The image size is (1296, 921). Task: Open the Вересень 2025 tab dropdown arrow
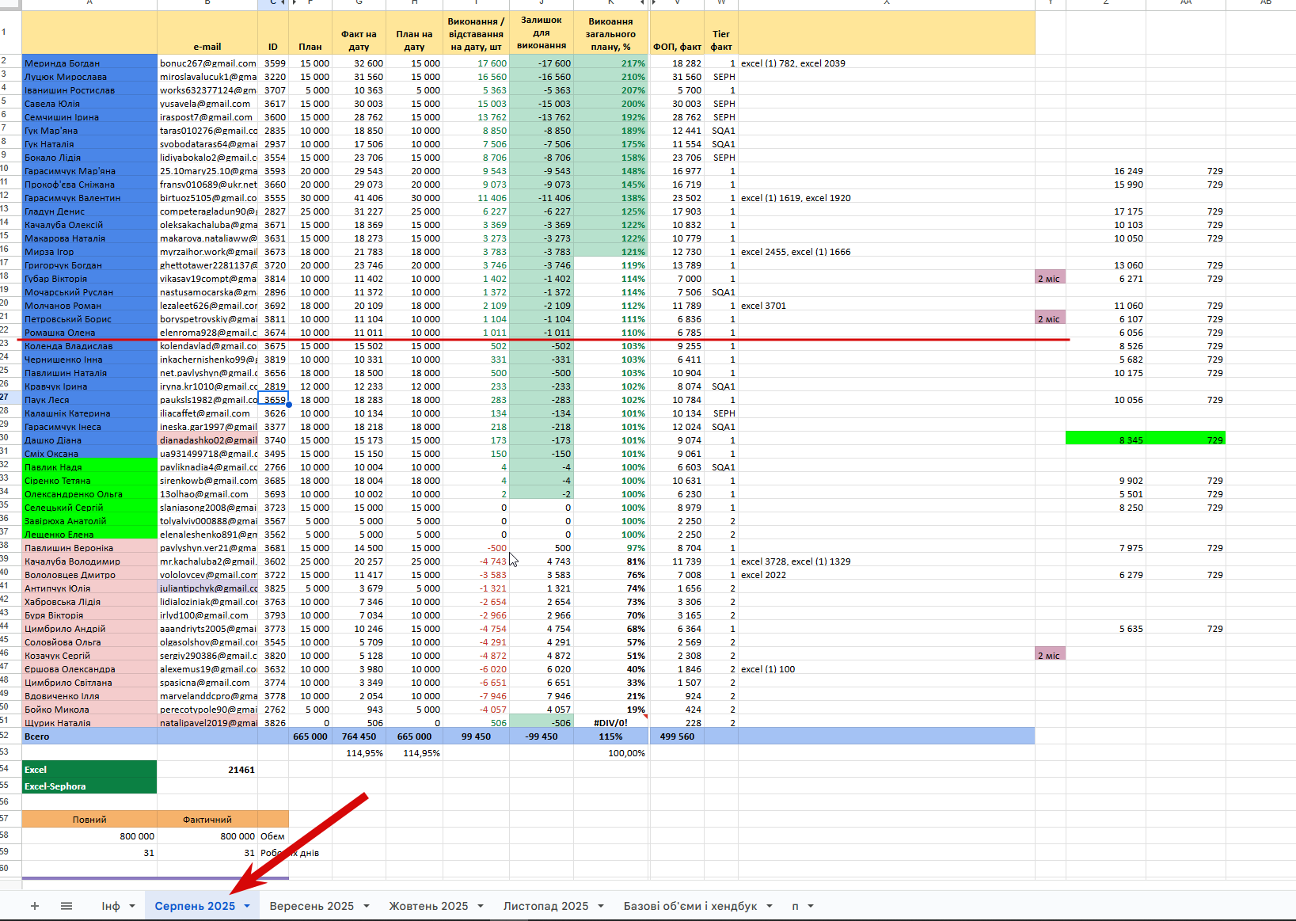367,906
